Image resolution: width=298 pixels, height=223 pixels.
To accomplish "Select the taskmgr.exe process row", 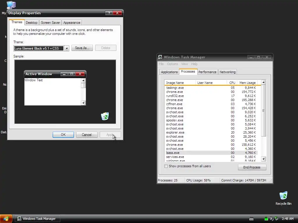I will (x=211, y=88).
